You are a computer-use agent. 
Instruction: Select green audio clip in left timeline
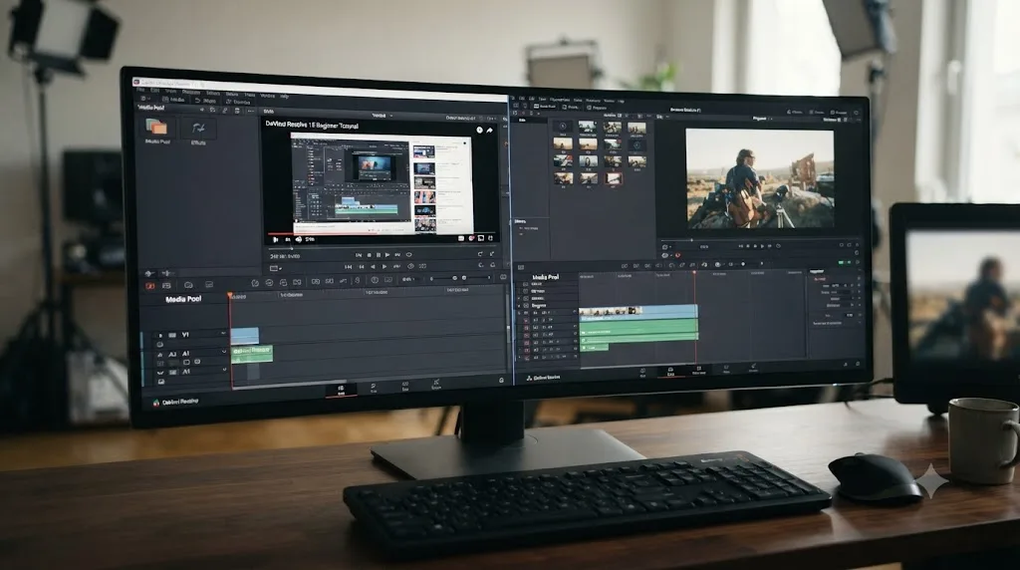pyautogui.click(x=252, y=352)
